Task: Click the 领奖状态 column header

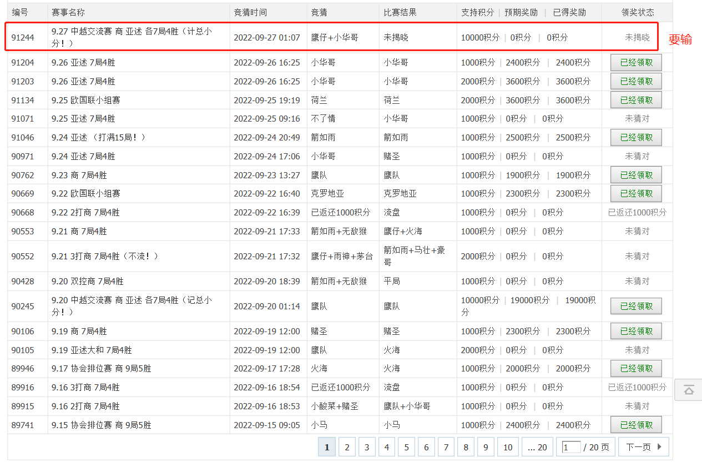Action: 637,12
